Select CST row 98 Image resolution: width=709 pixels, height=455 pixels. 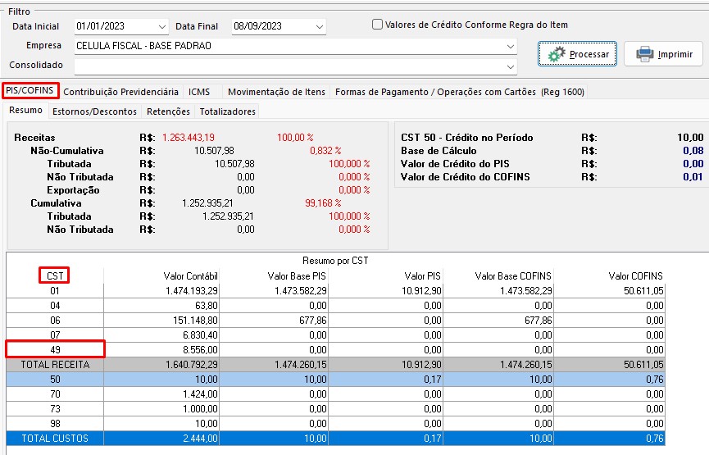(55, 424)
